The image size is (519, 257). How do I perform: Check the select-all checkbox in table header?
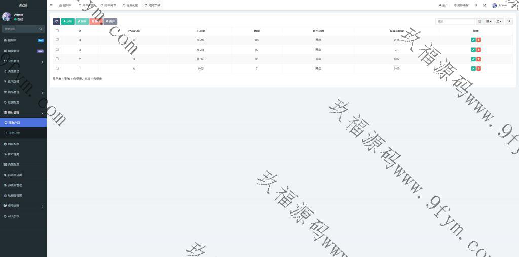tap(57, 31)
